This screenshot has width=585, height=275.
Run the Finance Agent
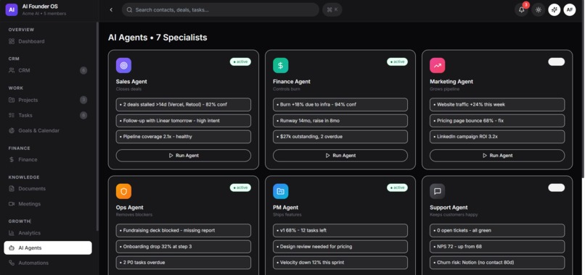click(340, 156)
